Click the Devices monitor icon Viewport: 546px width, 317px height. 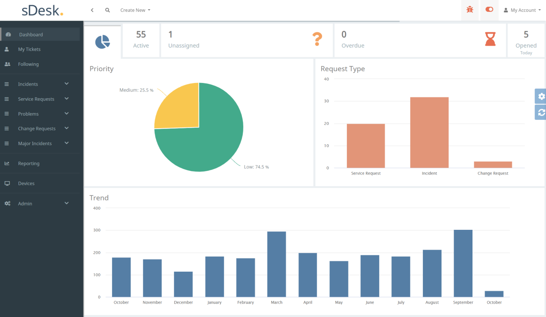[x=7, y=183]
